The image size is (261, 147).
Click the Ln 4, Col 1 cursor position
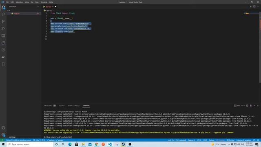pos(177,140)
